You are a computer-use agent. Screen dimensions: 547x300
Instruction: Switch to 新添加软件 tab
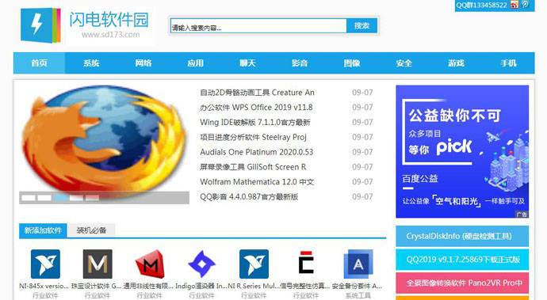[43, 230]
